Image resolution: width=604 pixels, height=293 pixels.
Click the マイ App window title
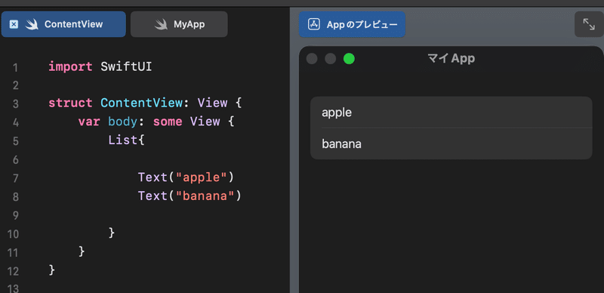tap(451, 58)
